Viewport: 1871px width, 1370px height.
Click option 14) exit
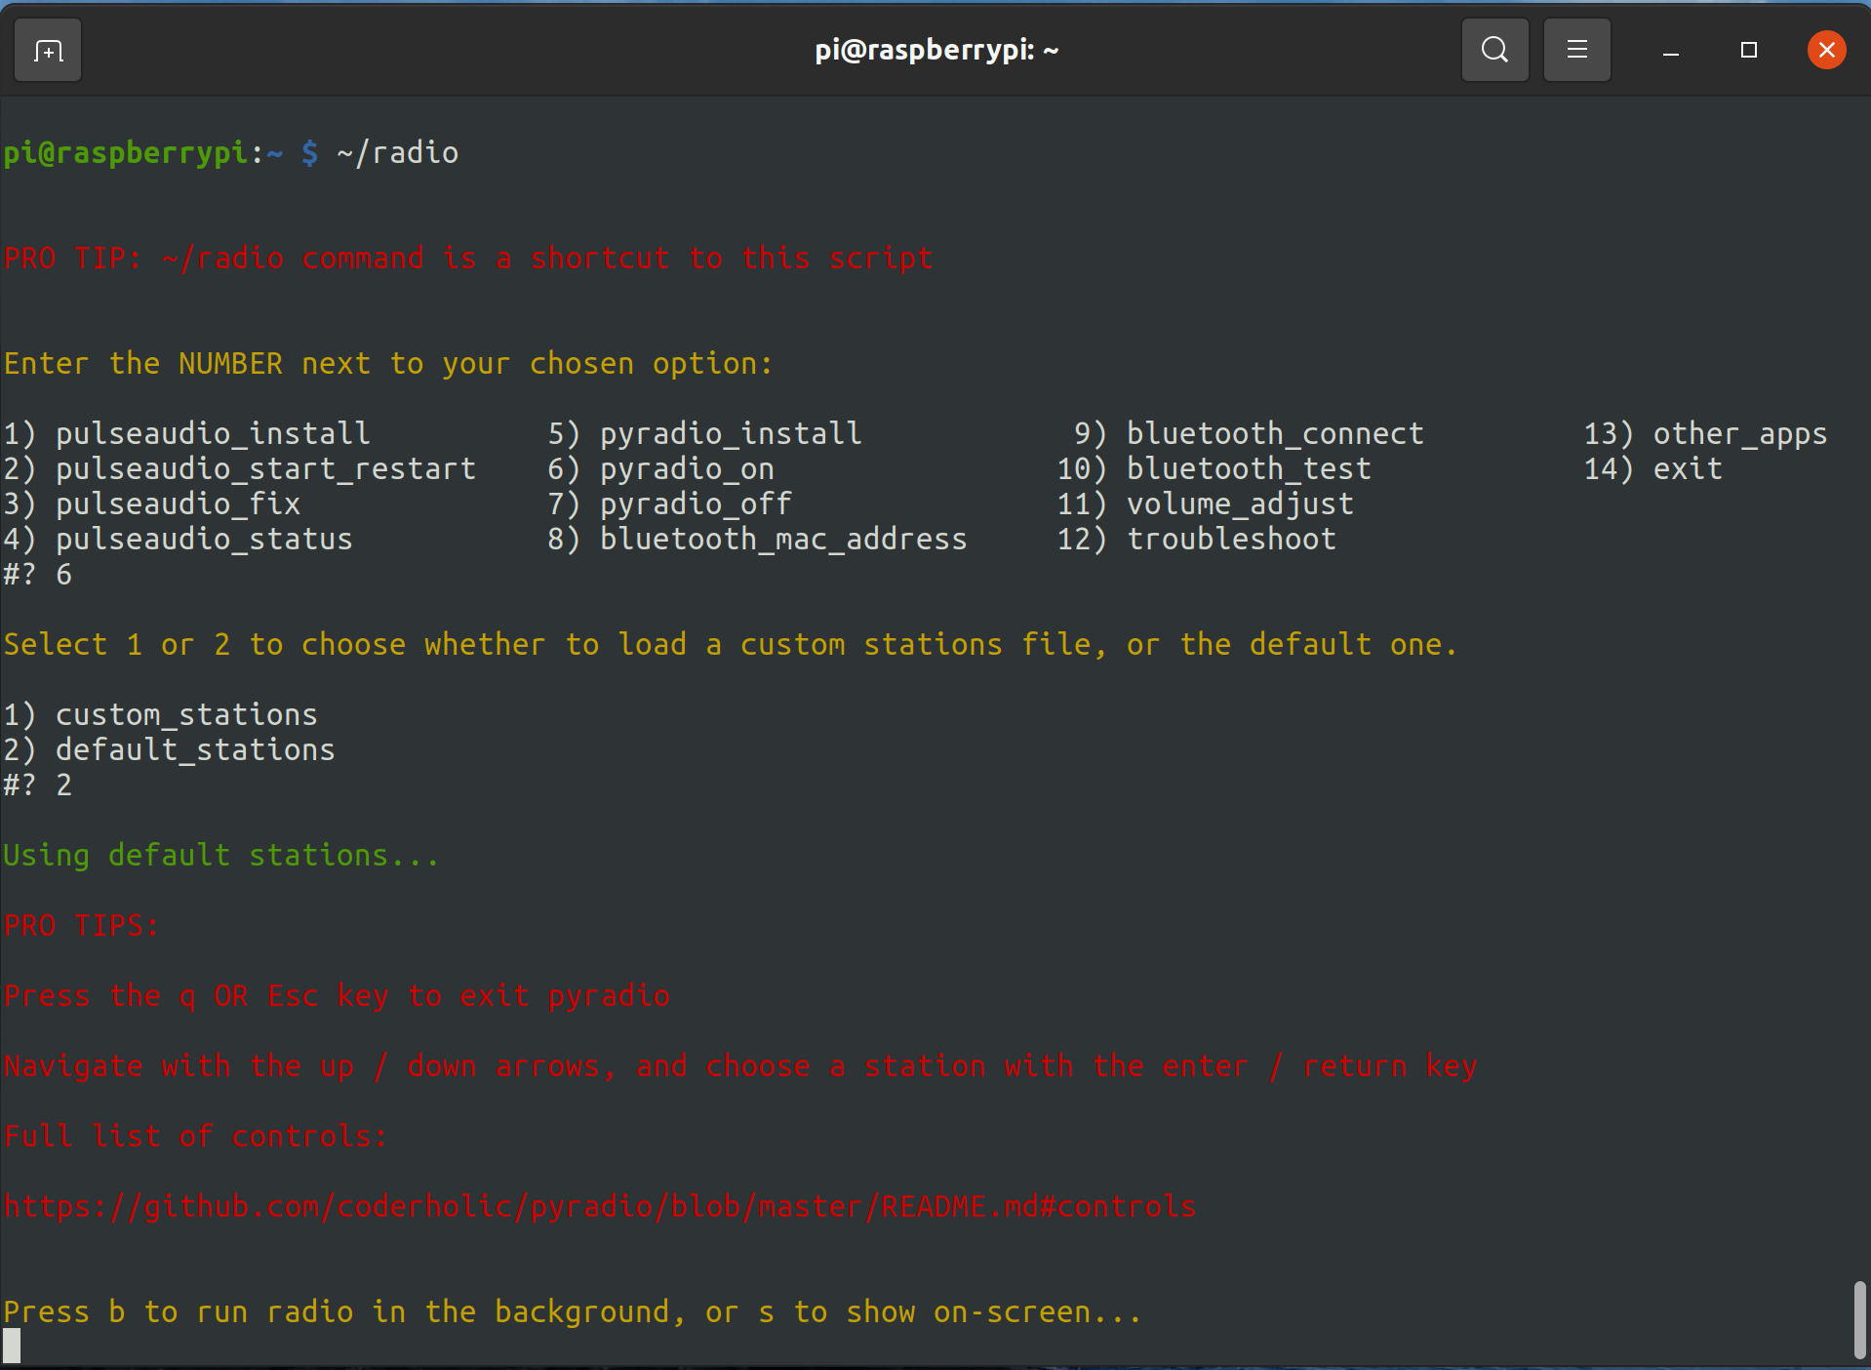(1652, 468)
